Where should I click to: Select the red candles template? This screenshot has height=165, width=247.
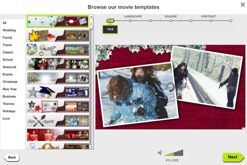(x=58, y=135)
